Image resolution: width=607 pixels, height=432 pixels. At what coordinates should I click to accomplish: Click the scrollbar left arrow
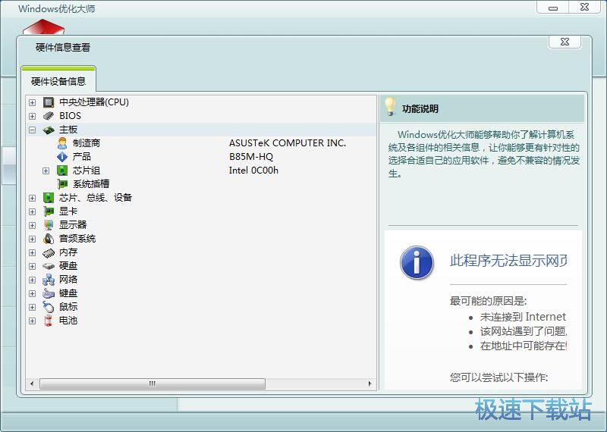(x=32, y=383)
